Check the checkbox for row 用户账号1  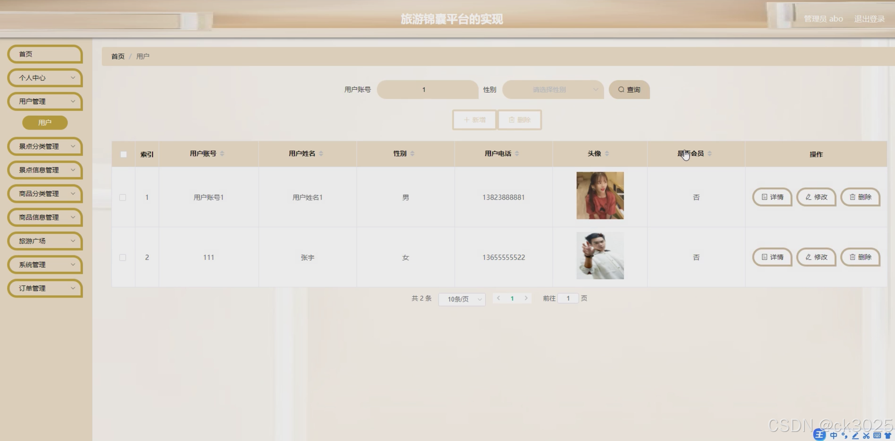(x=123, y=197)
